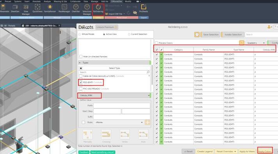Viewport: 278px width, 154px height.
Task: Open the Import DXF File dropdown
Action: pos(115,14)
